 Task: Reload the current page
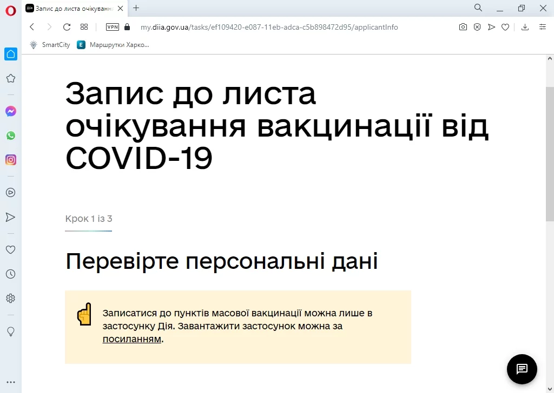click(67, 27)
